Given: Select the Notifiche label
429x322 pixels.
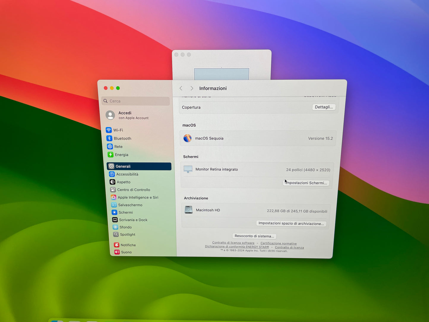Looking at the screenshot, I should click(x=128, y=245).
